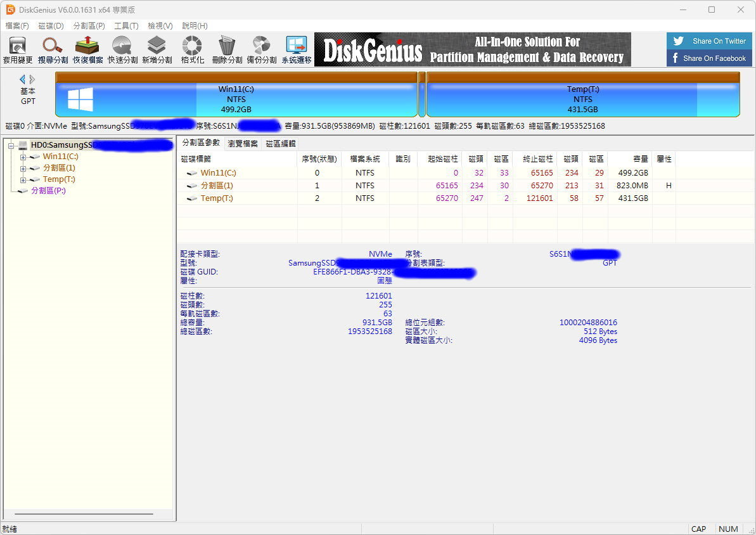Click the 1000204886016 total bytes value
The image size is (756, 535).
(x=588, y=322)
